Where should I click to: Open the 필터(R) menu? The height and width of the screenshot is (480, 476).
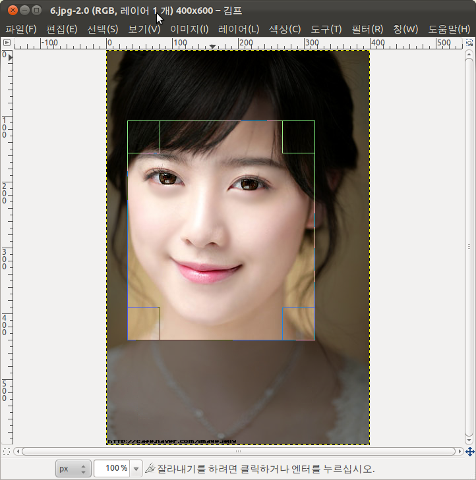[367, 29]
